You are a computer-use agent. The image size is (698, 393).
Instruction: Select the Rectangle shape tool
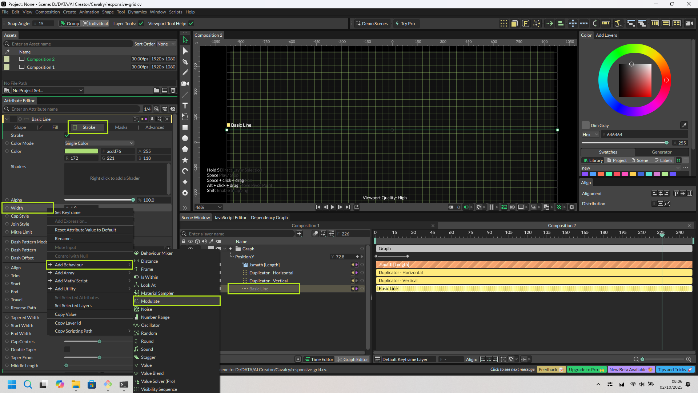(x=185, y=127)
